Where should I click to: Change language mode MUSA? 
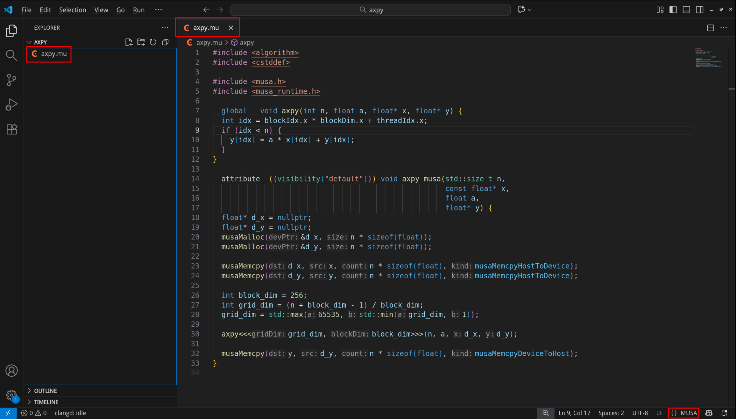pos(683,413)
